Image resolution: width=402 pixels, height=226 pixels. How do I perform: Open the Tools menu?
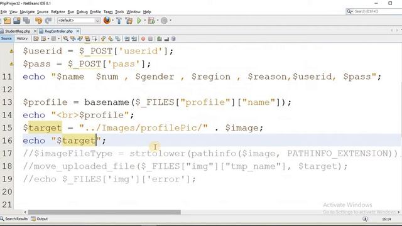coord(119,12)
